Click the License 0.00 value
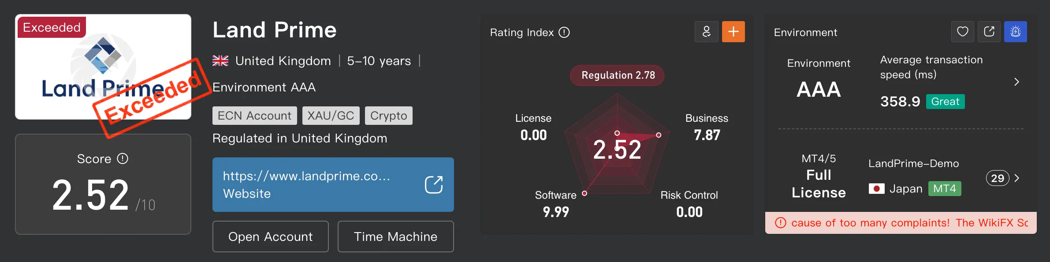This screenshot has height=262, width=1050. (533, 135)
